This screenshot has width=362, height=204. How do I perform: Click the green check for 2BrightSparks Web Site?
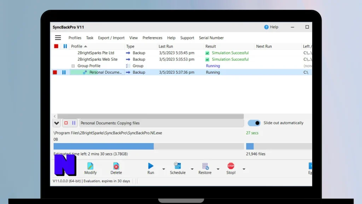click(207, 59)
